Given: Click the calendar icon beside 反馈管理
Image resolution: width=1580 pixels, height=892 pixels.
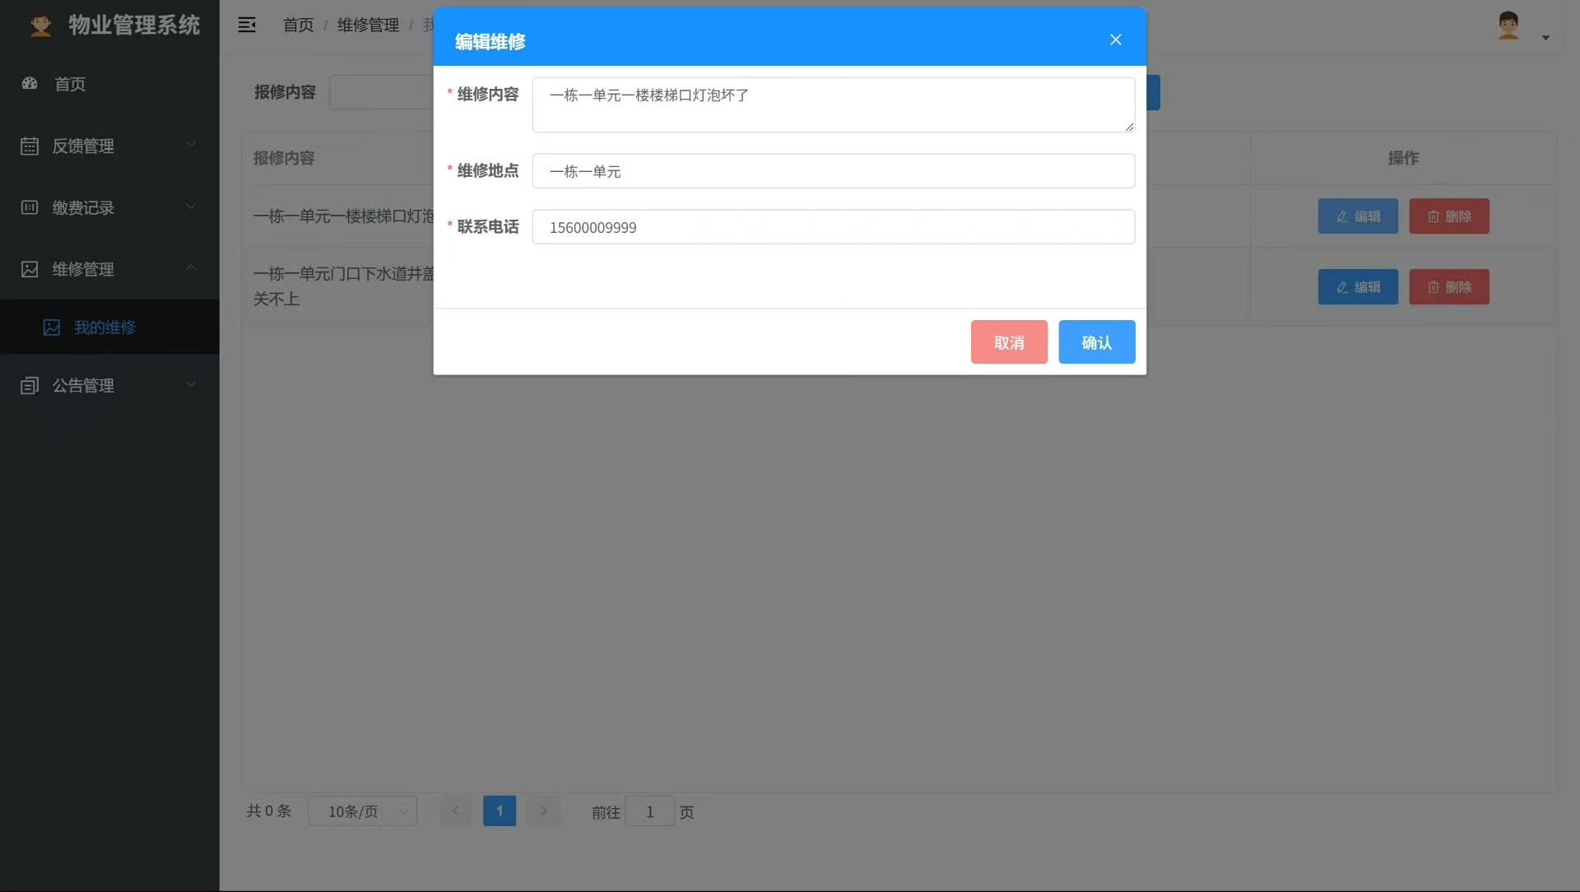Looking at the screenshot, I should click(30, 146).
